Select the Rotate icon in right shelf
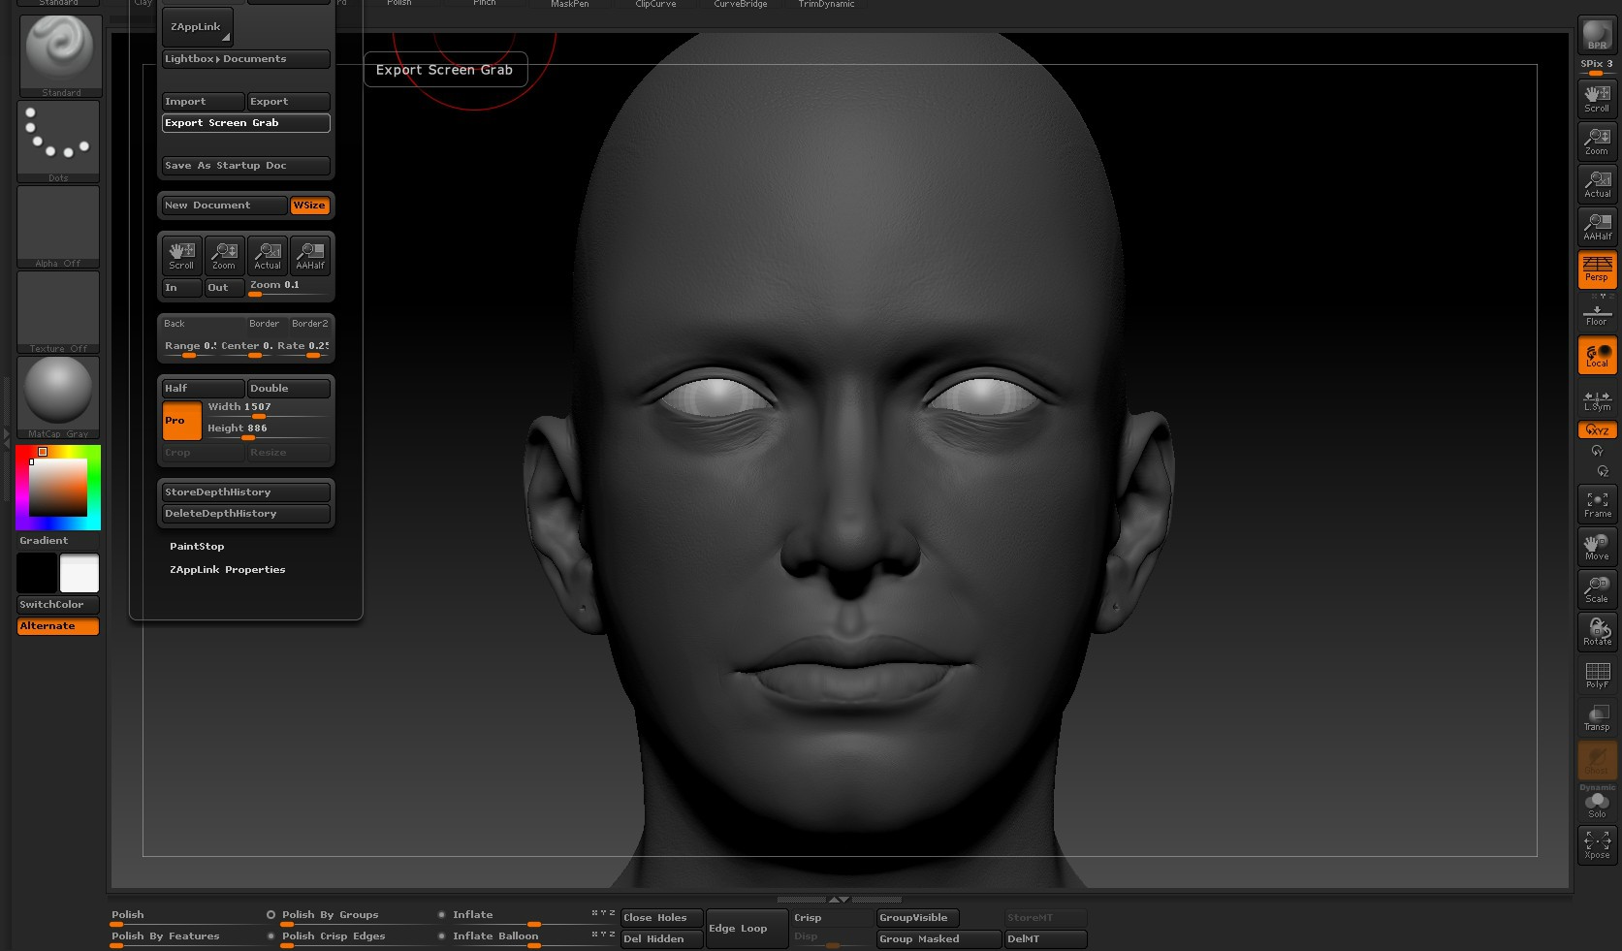The image size is (1622, 951). point(1597,632)
